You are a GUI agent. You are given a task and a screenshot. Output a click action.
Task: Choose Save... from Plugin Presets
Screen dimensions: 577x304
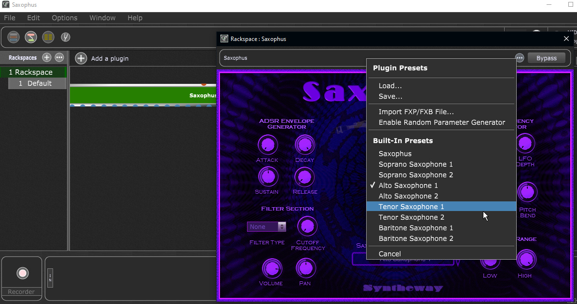tap(441, 96)
